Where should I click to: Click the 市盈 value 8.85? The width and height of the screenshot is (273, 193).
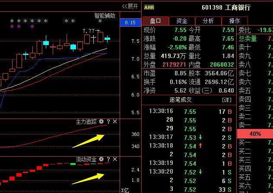[181, 73]
